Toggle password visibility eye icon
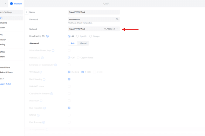 click(117, 19)
